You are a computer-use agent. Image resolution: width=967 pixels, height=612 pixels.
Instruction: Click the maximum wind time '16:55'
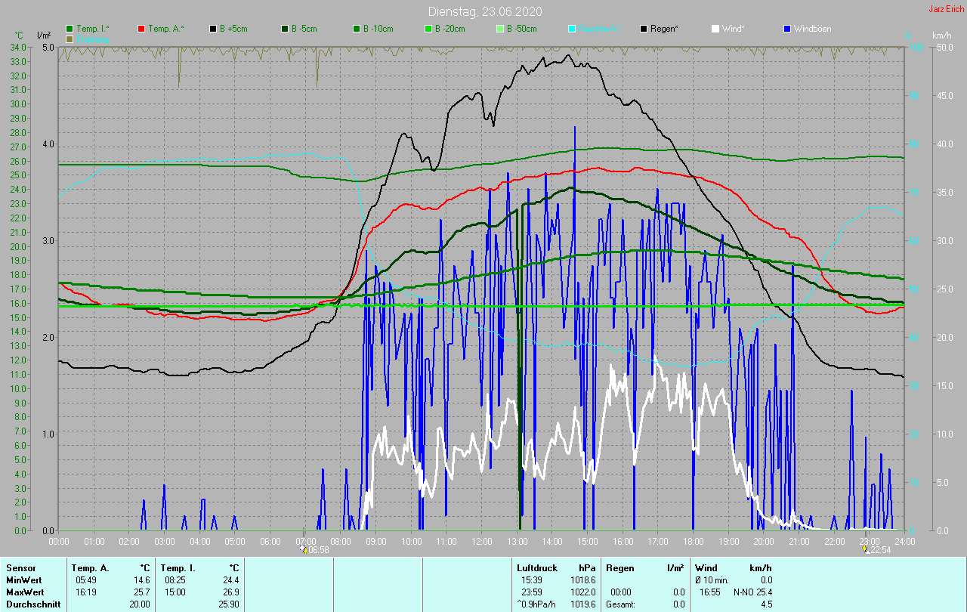tap(710, 592)
